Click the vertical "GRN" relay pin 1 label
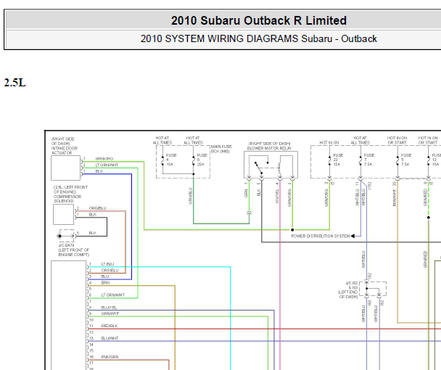 (246, 193)
